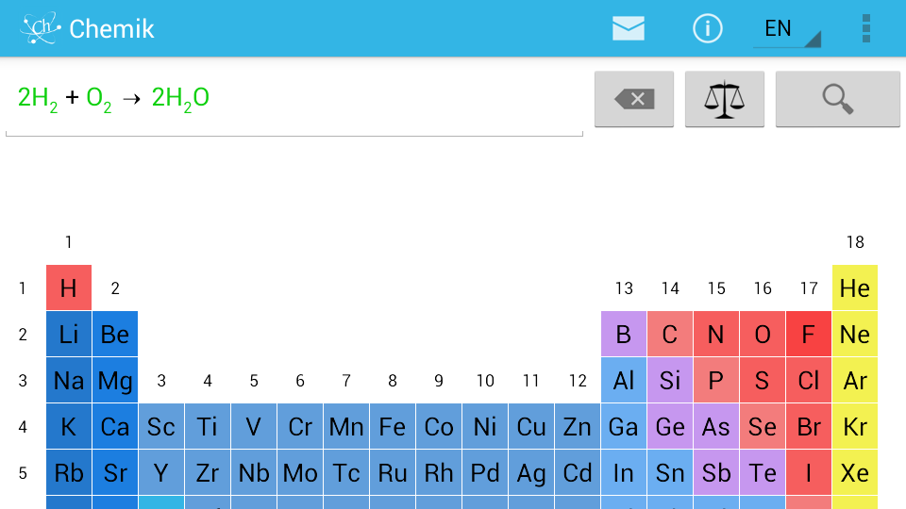This screenshot has height=509, width=906.
Task: Select element Nb (Niobium)
Action: (254, 472)
